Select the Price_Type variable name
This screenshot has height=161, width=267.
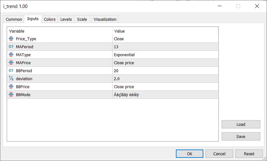pos(26,39)
